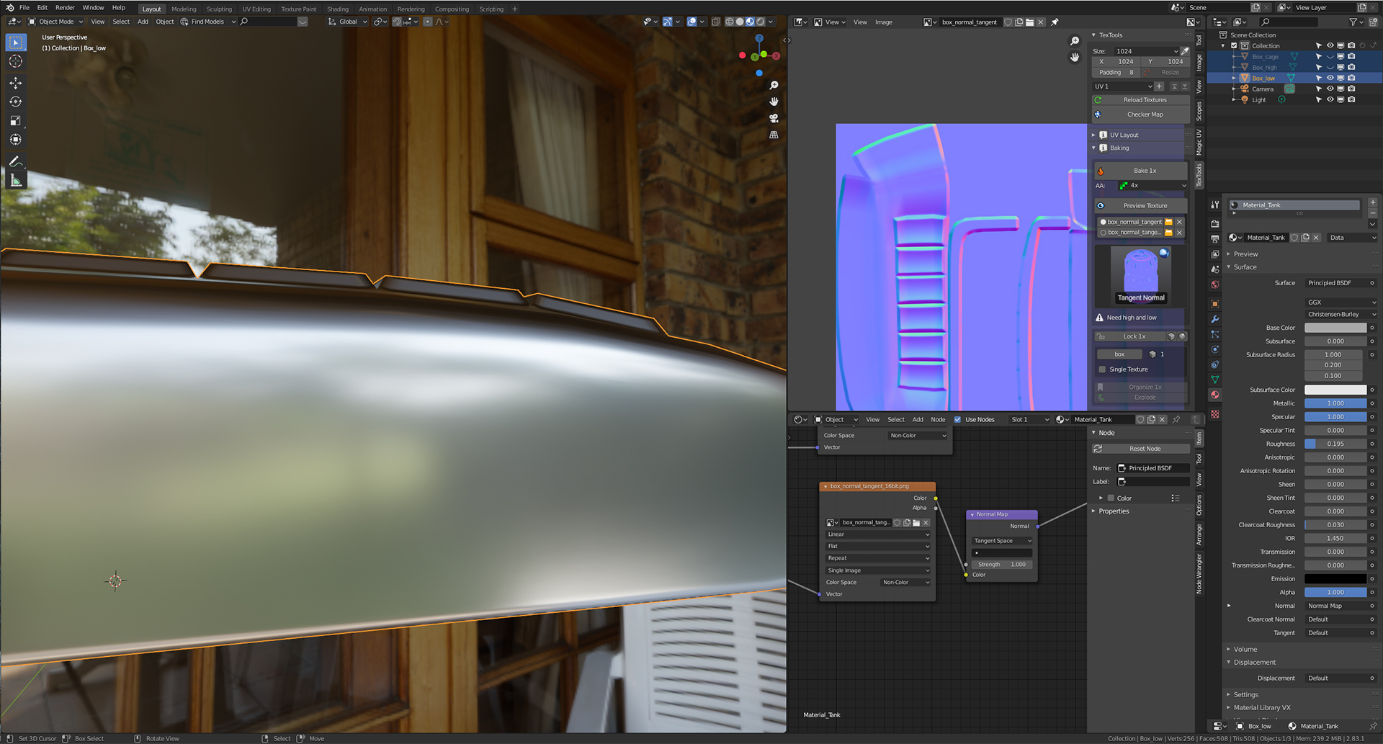Select the Scale tool in viewport toolbar

[x=15, y=120]
